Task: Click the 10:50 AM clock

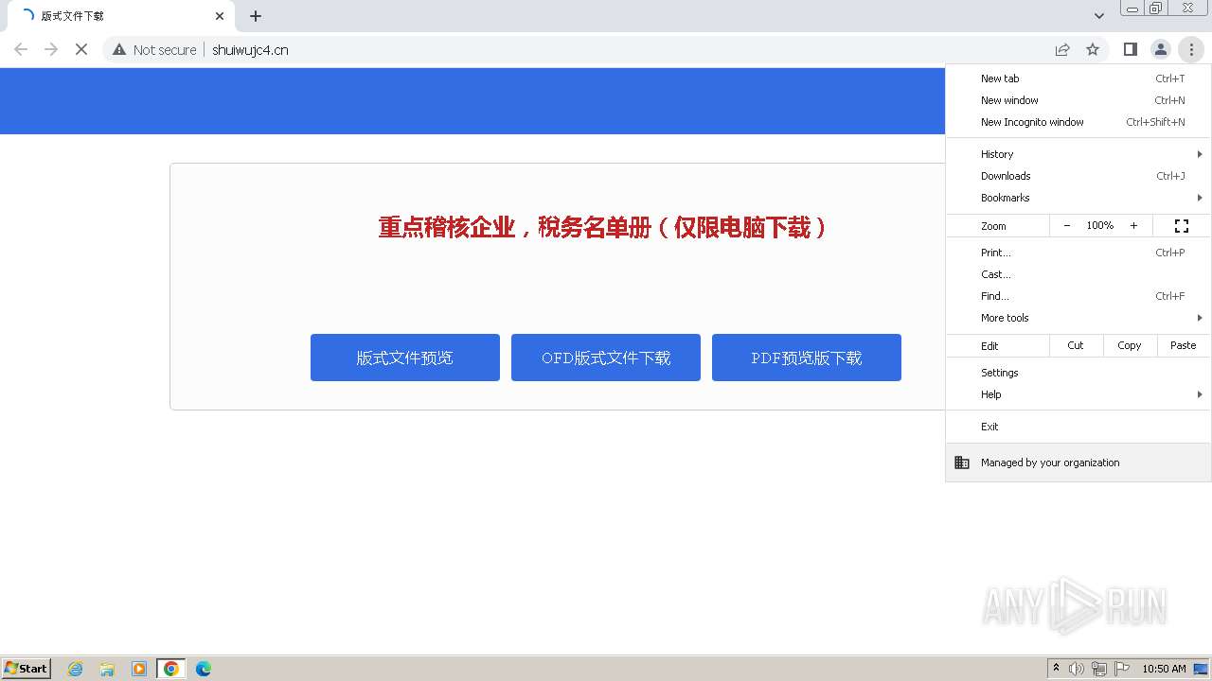Action: 1164,669
